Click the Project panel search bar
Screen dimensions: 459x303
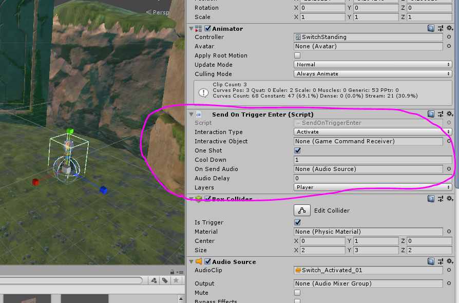tap(71, 280)
